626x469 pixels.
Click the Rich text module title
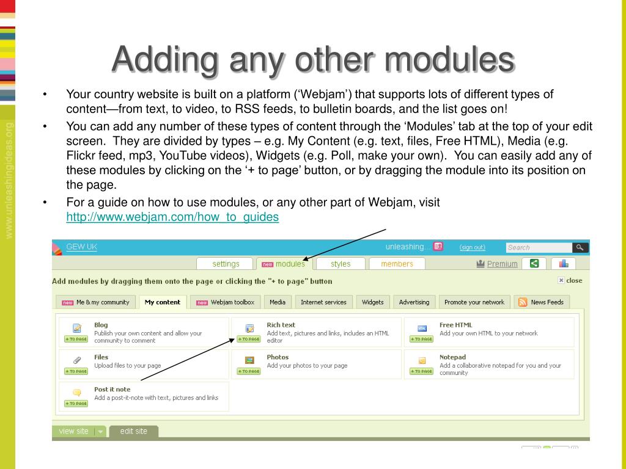281,325
